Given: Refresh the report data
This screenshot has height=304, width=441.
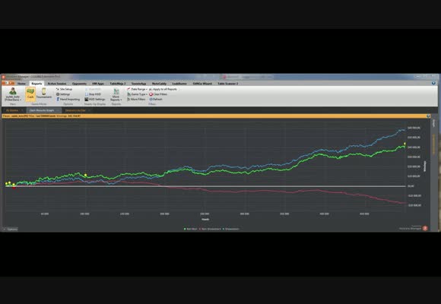Looking at the screenshot, I should [156, 100].
